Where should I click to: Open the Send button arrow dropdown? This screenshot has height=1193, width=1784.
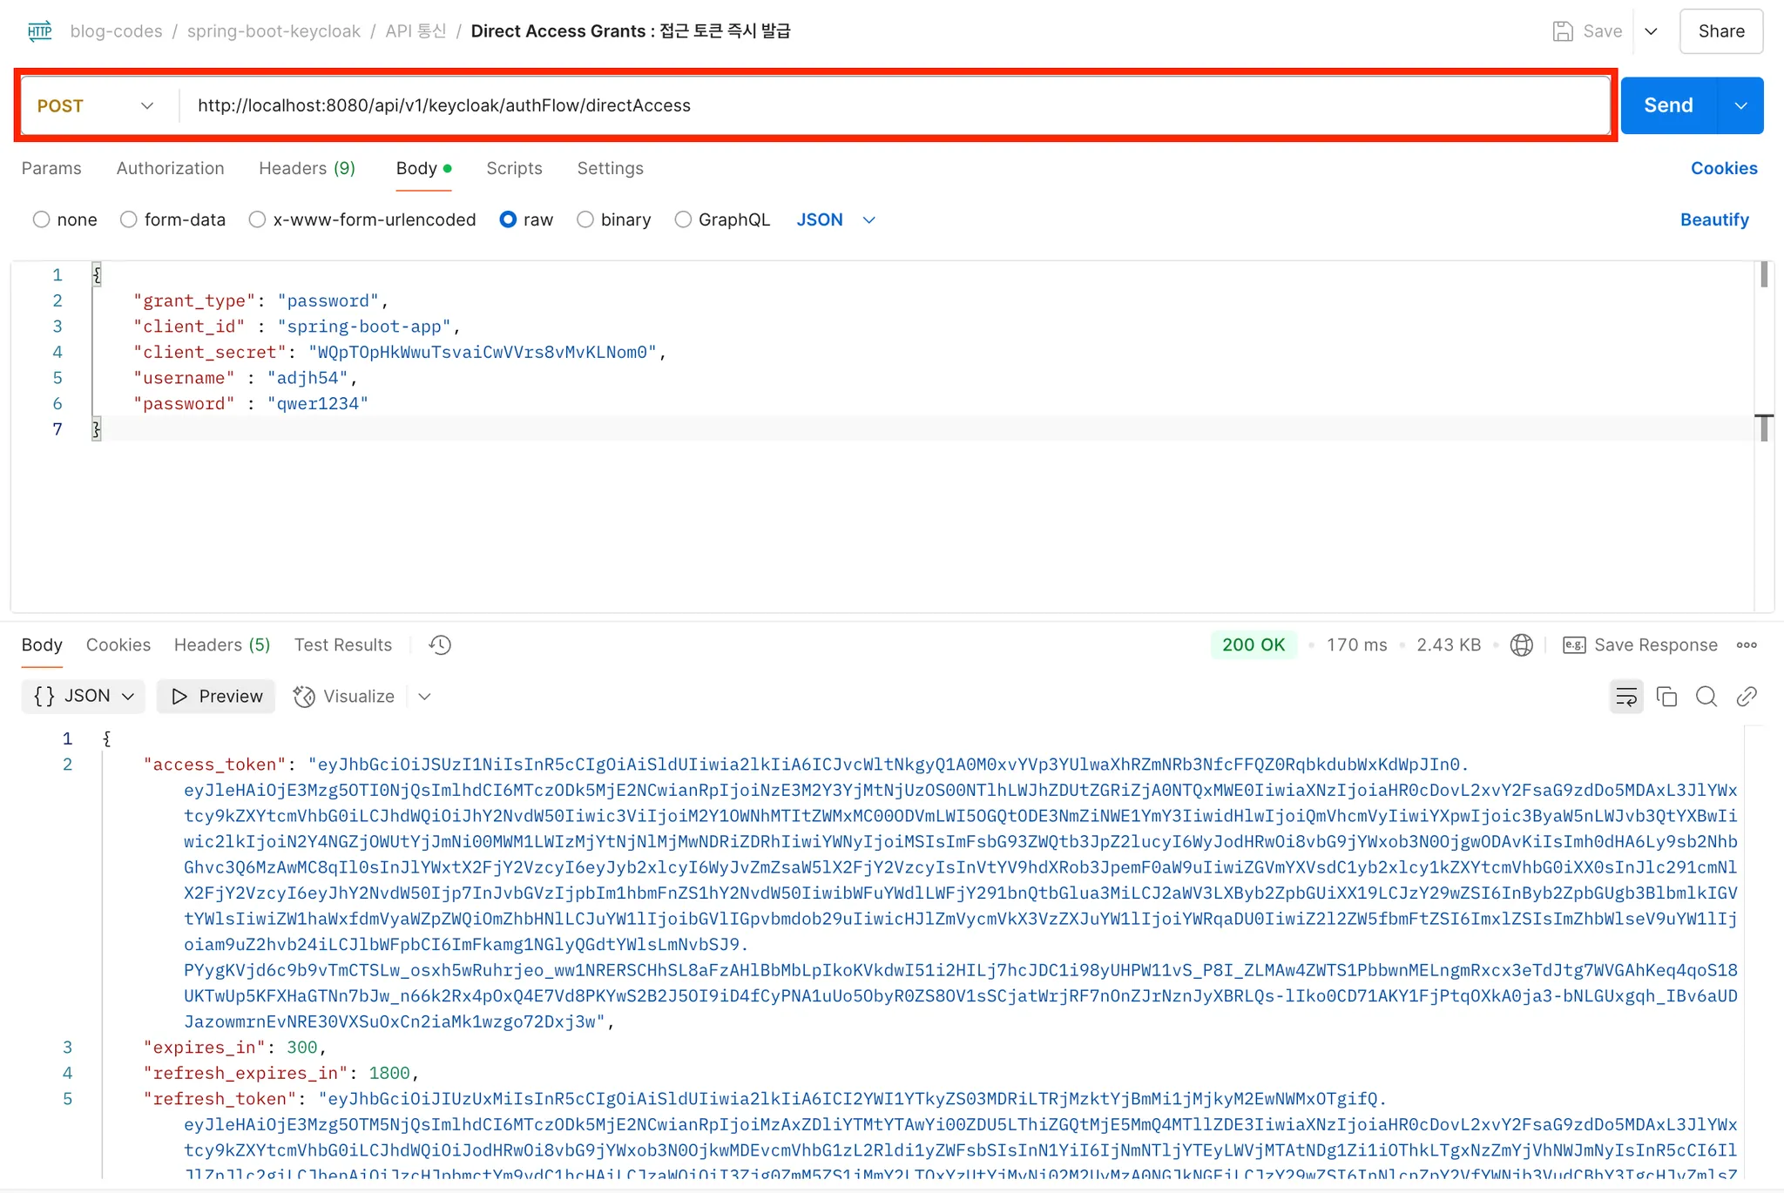point(1740,105)
